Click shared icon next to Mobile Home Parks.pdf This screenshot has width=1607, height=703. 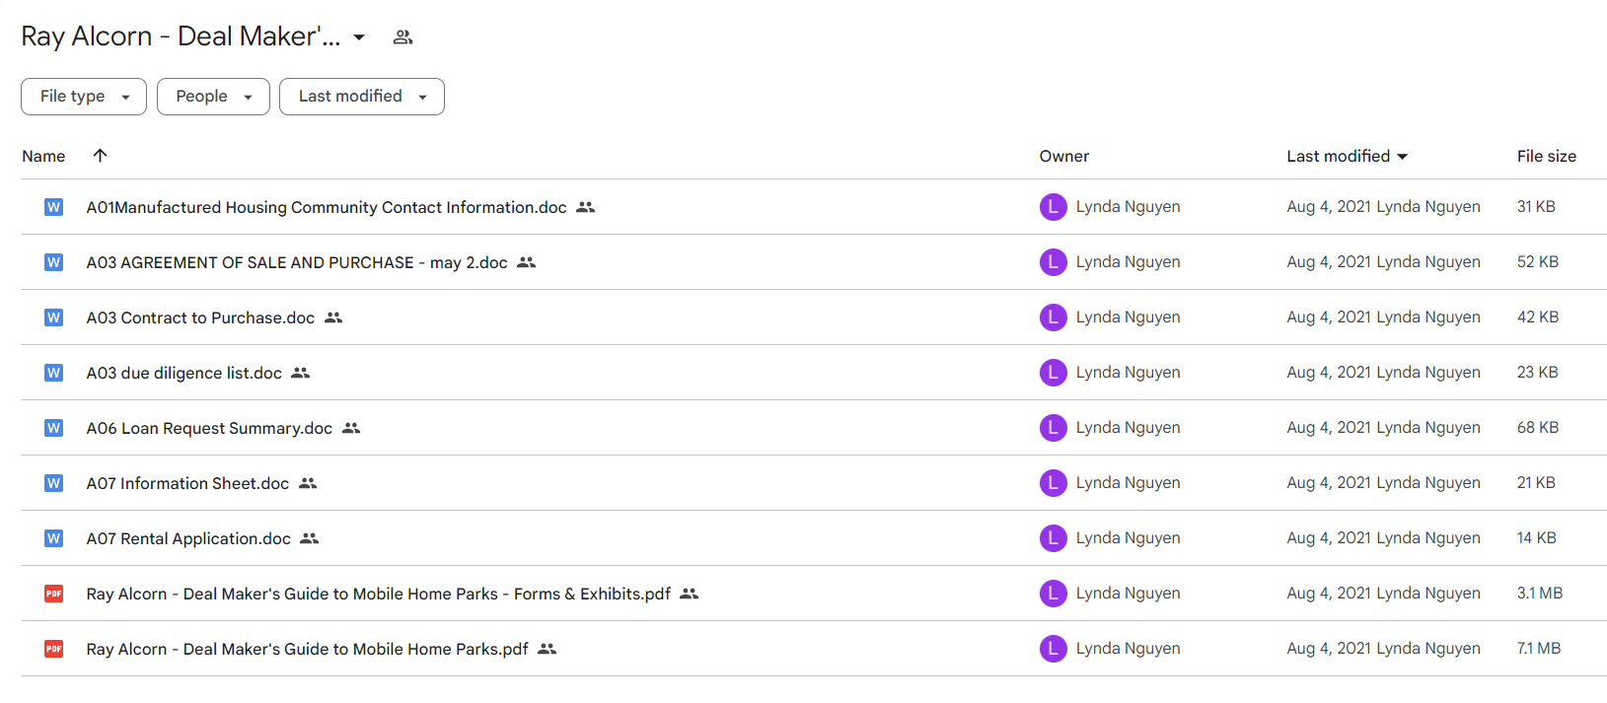pos(548,649)
